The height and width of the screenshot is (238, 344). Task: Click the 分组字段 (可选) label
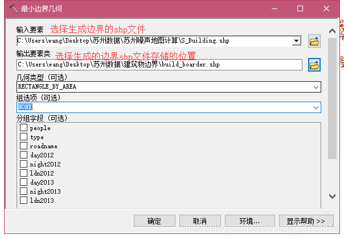42,118
